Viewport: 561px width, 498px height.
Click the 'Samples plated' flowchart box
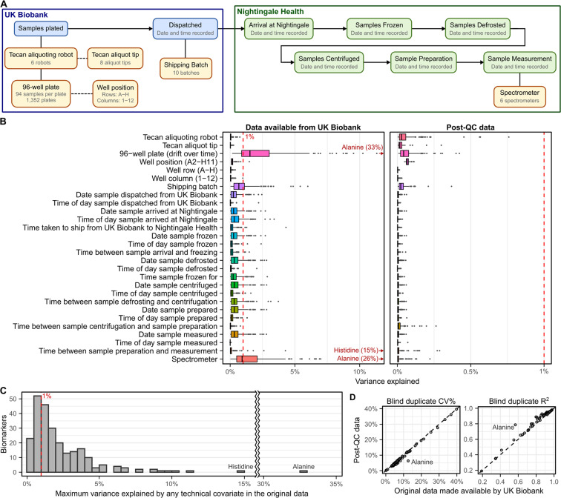(x=41, y=29)
